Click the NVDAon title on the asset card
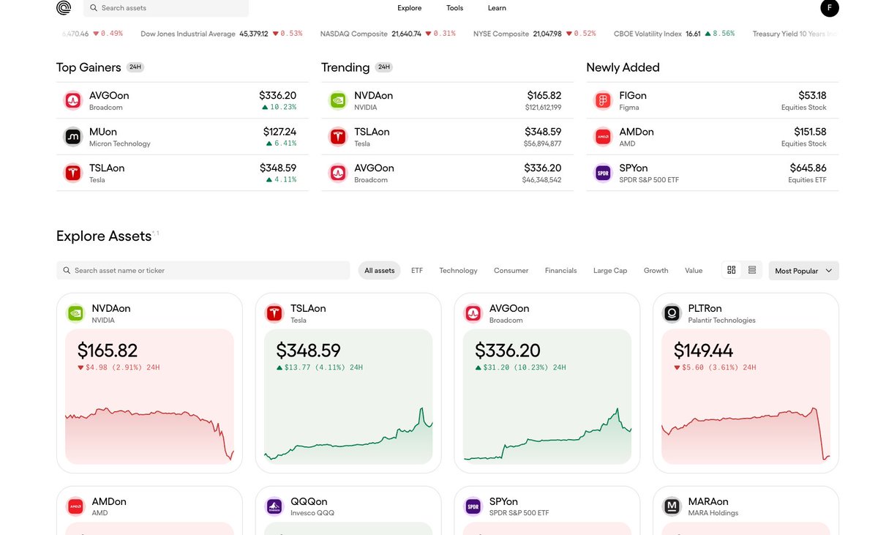878x535 pixels. [111, 309]
